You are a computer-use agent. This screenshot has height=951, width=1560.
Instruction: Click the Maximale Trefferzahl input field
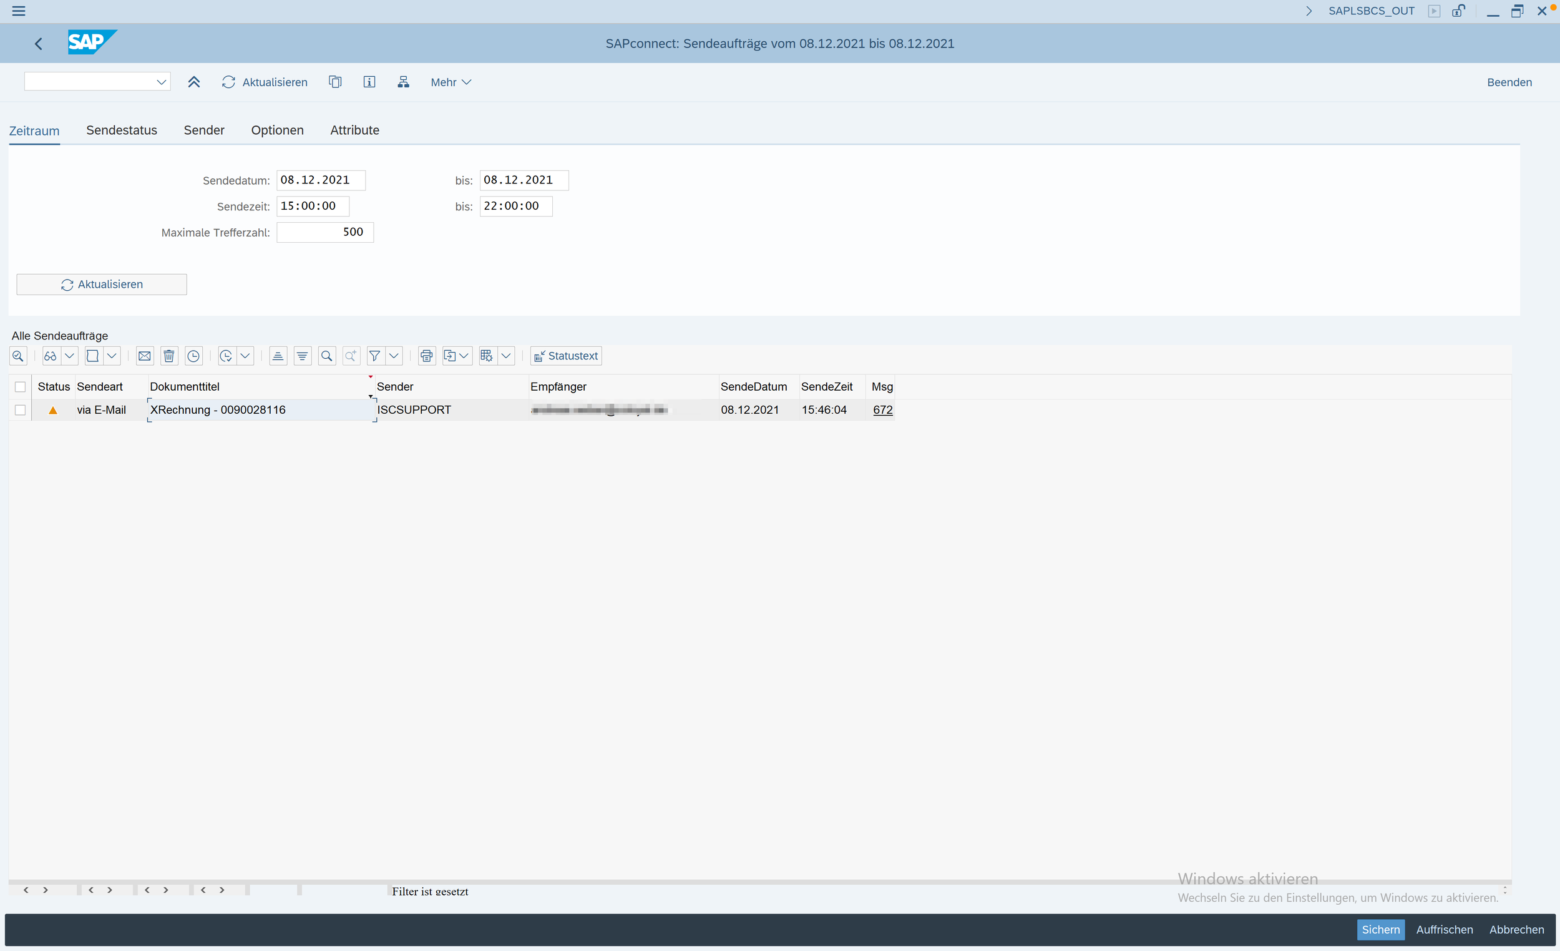click(324, 232)
